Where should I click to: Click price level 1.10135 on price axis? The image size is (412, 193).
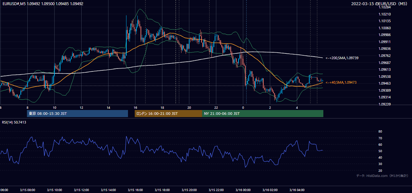385,21
